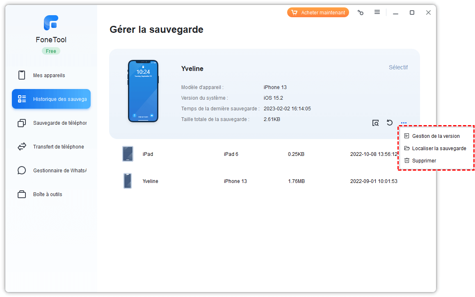Click the Sélectif label link
475x297 pixels.
[398, 68]
